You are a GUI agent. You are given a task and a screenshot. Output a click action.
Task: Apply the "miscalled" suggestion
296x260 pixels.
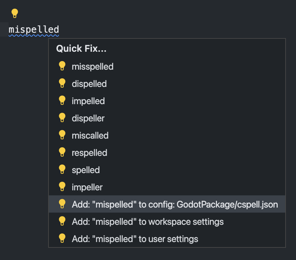(x=90, y=135)
